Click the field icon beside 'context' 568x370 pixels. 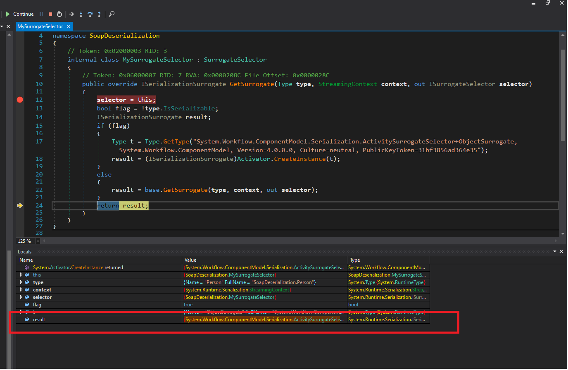coord(27,290)
